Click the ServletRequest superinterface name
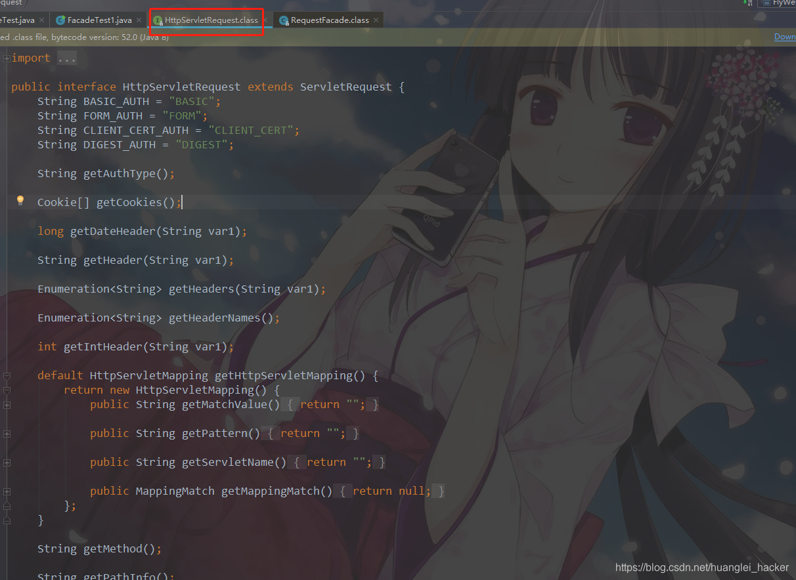796x580 pixels. click(x=345, y=87)
